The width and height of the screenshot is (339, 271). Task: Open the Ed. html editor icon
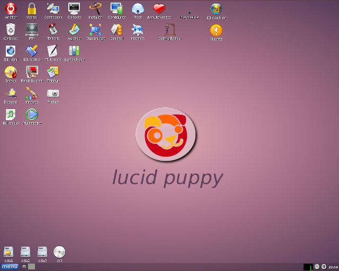coord(11,51)
